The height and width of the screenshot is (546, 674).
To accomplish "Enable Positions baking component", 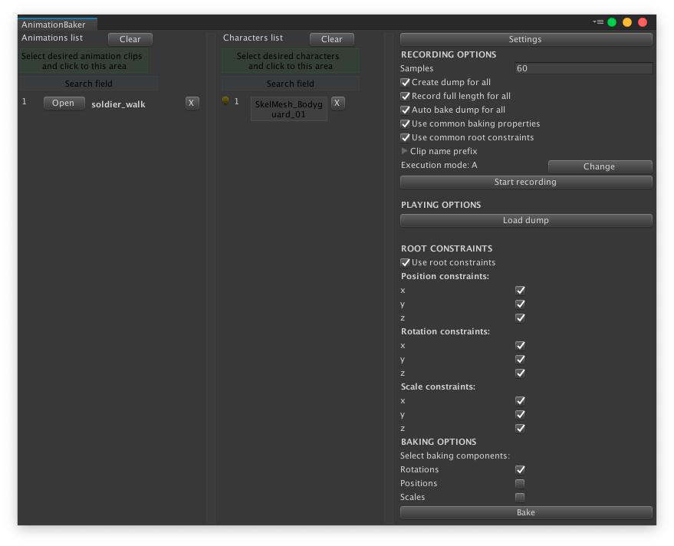I will click(x=520, y=483).
